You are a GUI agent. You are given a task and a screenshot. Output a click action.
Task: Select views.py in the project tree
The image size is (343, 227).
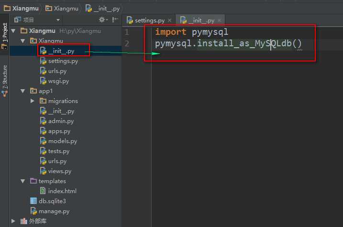point(66,171)
